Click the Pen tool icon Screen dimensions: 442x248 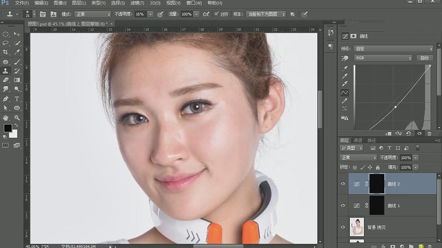(x=6, y=99)
